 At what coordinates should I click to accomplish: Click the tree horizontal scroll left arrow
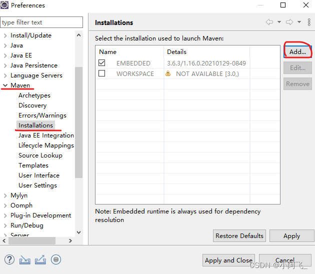[4, 240]
